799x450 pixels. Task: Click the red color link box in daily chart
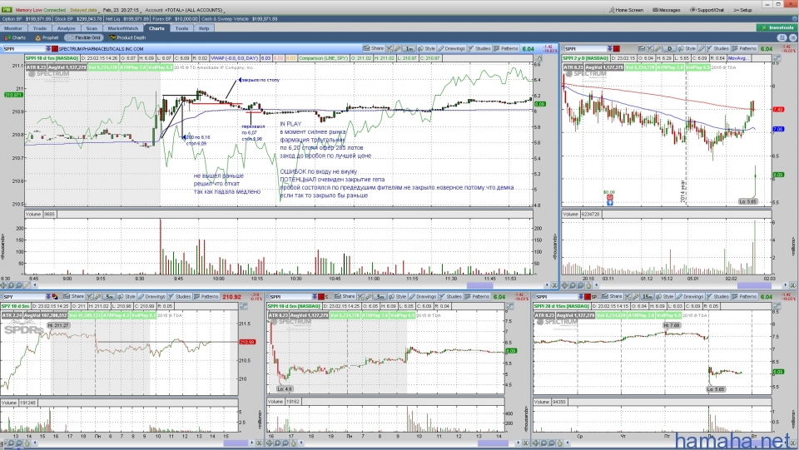tap(617, 49)
